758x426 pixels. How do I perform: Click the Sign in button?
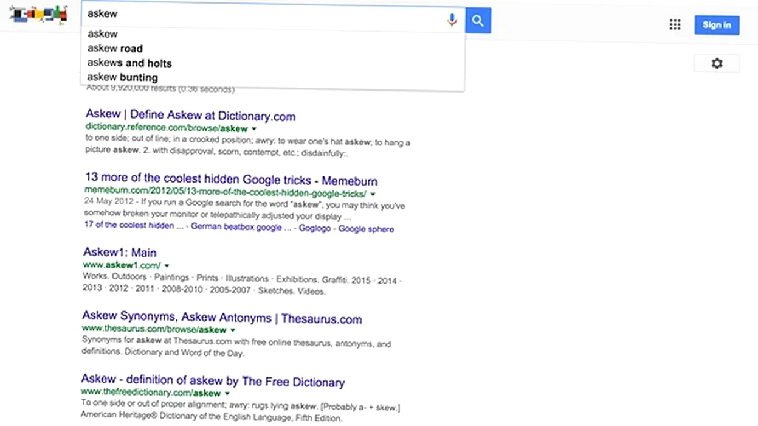pos(717,25)
